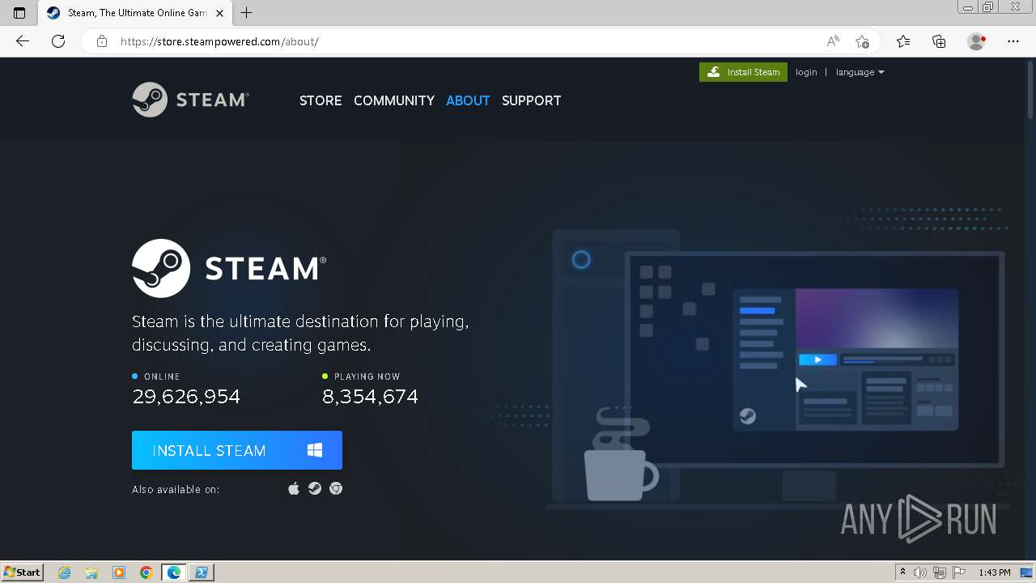Go to the ABOUT page
The height and width of the screenshot is (583, 1036).
coord(468,100)
